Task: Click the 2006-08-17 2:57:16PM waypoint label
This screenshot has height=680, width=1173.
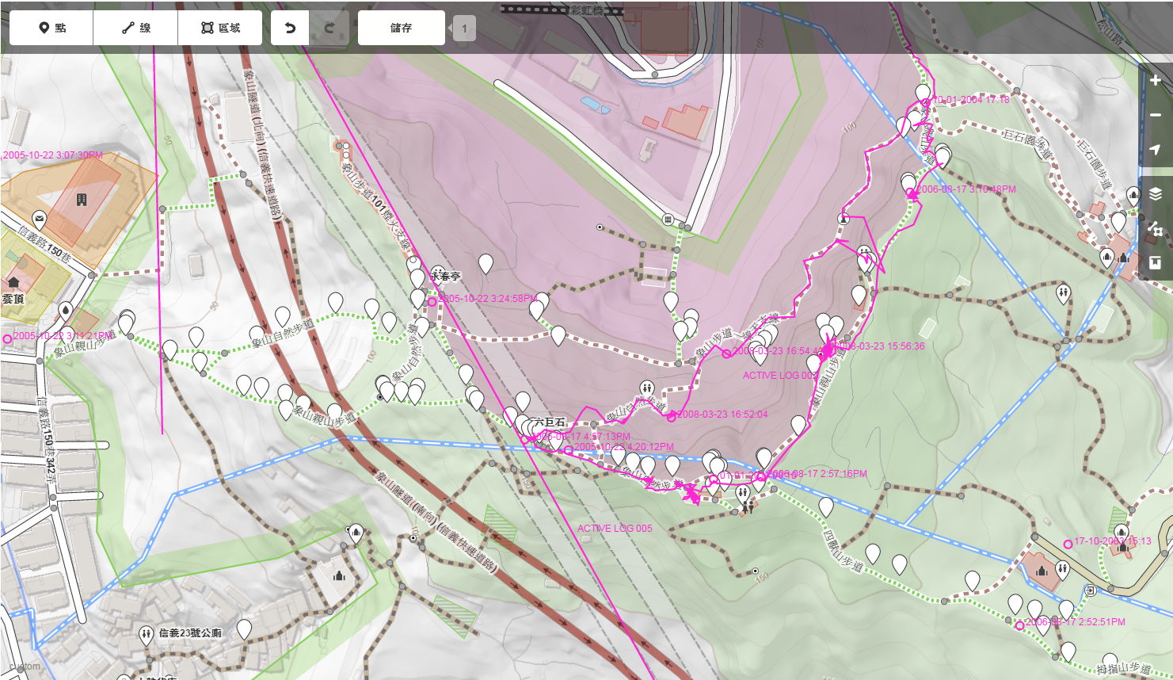Action: [818, 474]
